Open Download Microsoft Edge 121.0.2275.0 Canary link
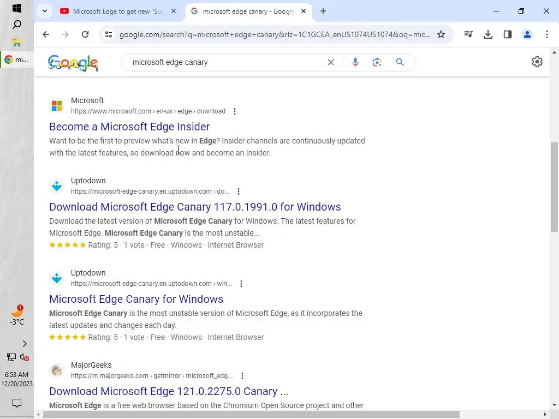The width and height of the screenshot is (559, 419). pyautogui.click(x=169, y=391)
